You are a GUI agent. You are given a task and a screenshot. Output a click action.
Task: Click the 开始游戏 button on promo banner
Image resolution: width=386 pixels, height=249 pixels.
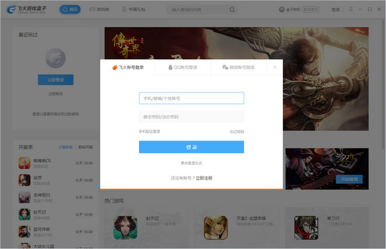349,179
